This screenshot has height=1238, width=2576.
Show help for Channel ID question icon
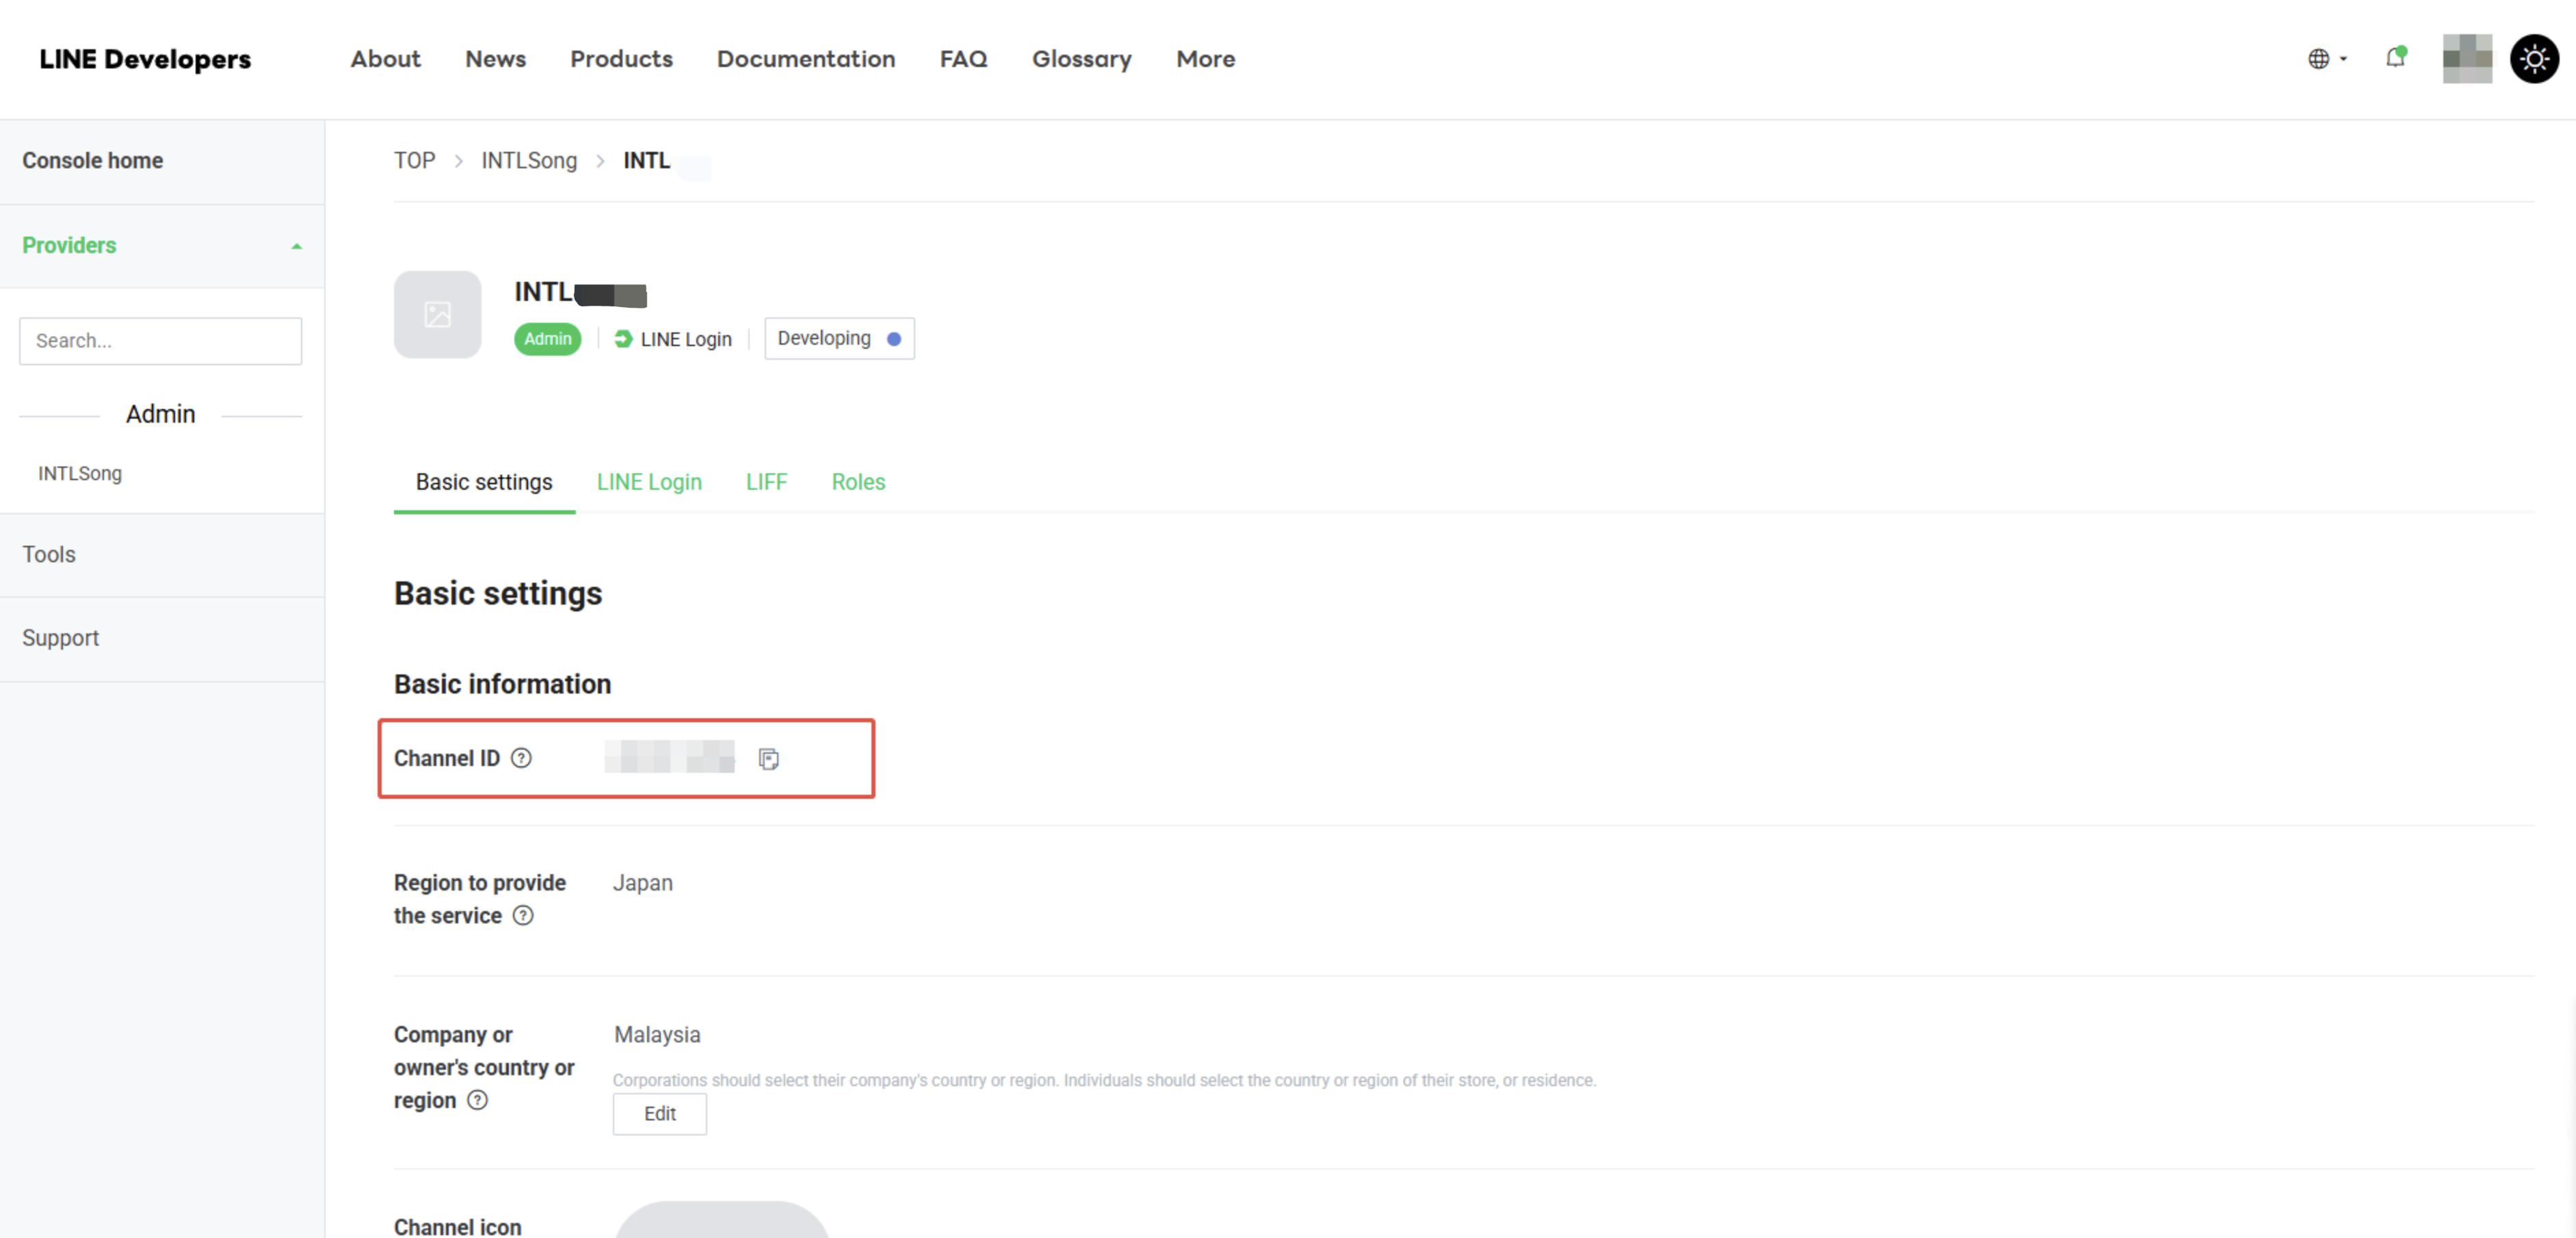click(521, 758)
